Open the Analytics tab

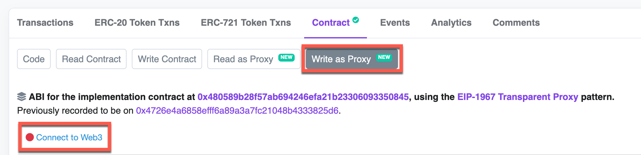451,22
